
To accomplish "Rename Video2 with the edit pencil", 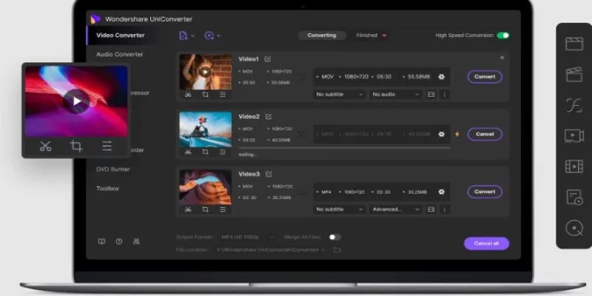I will pyautogui.click(x=269, y=117).
